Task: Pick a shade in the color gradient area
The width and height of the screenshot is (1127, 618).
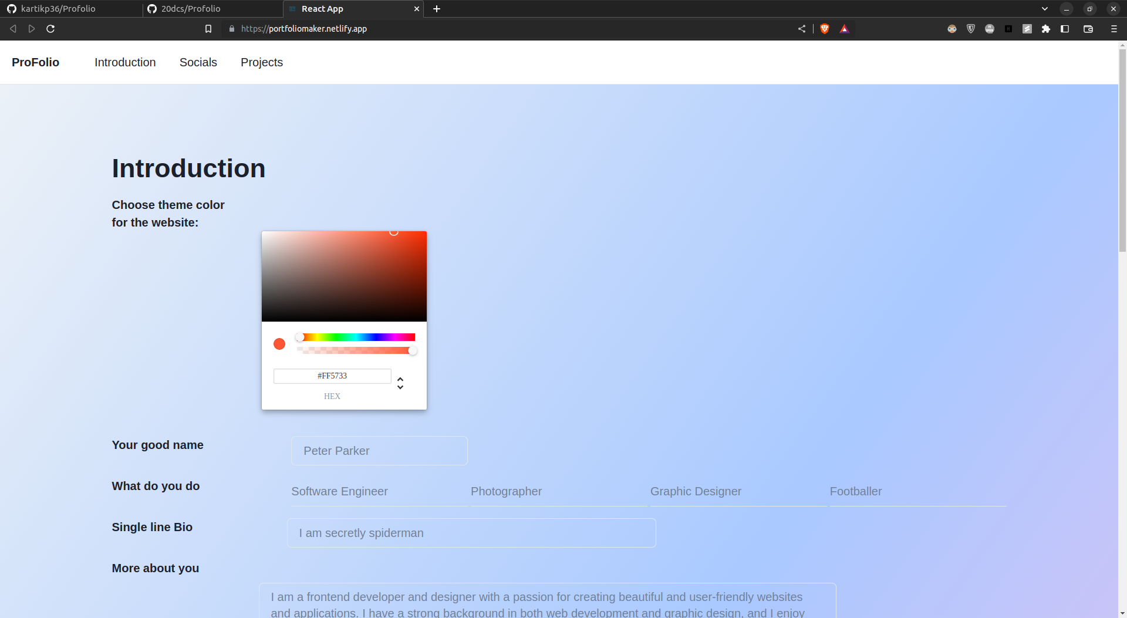Action: 344,276
